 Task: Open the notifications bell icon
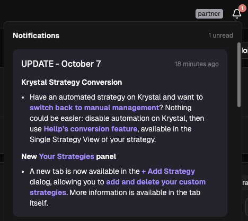click(x=237, y=14)
